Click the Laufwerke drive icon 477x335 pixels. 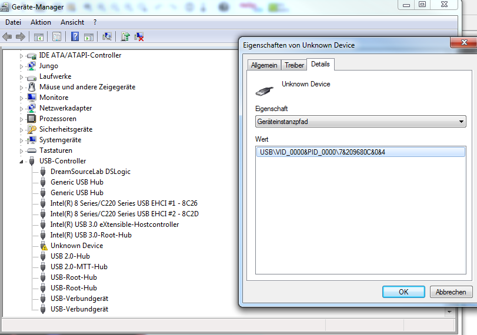click(31, 77)
